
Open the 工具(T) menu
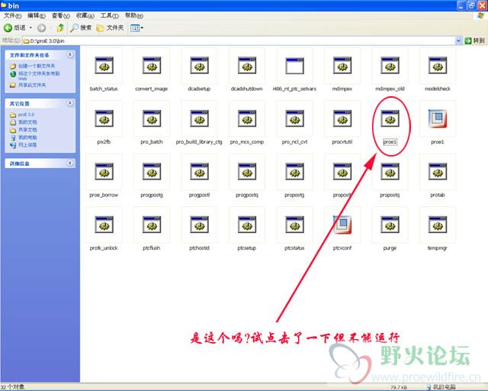click(x=109, y=15)
